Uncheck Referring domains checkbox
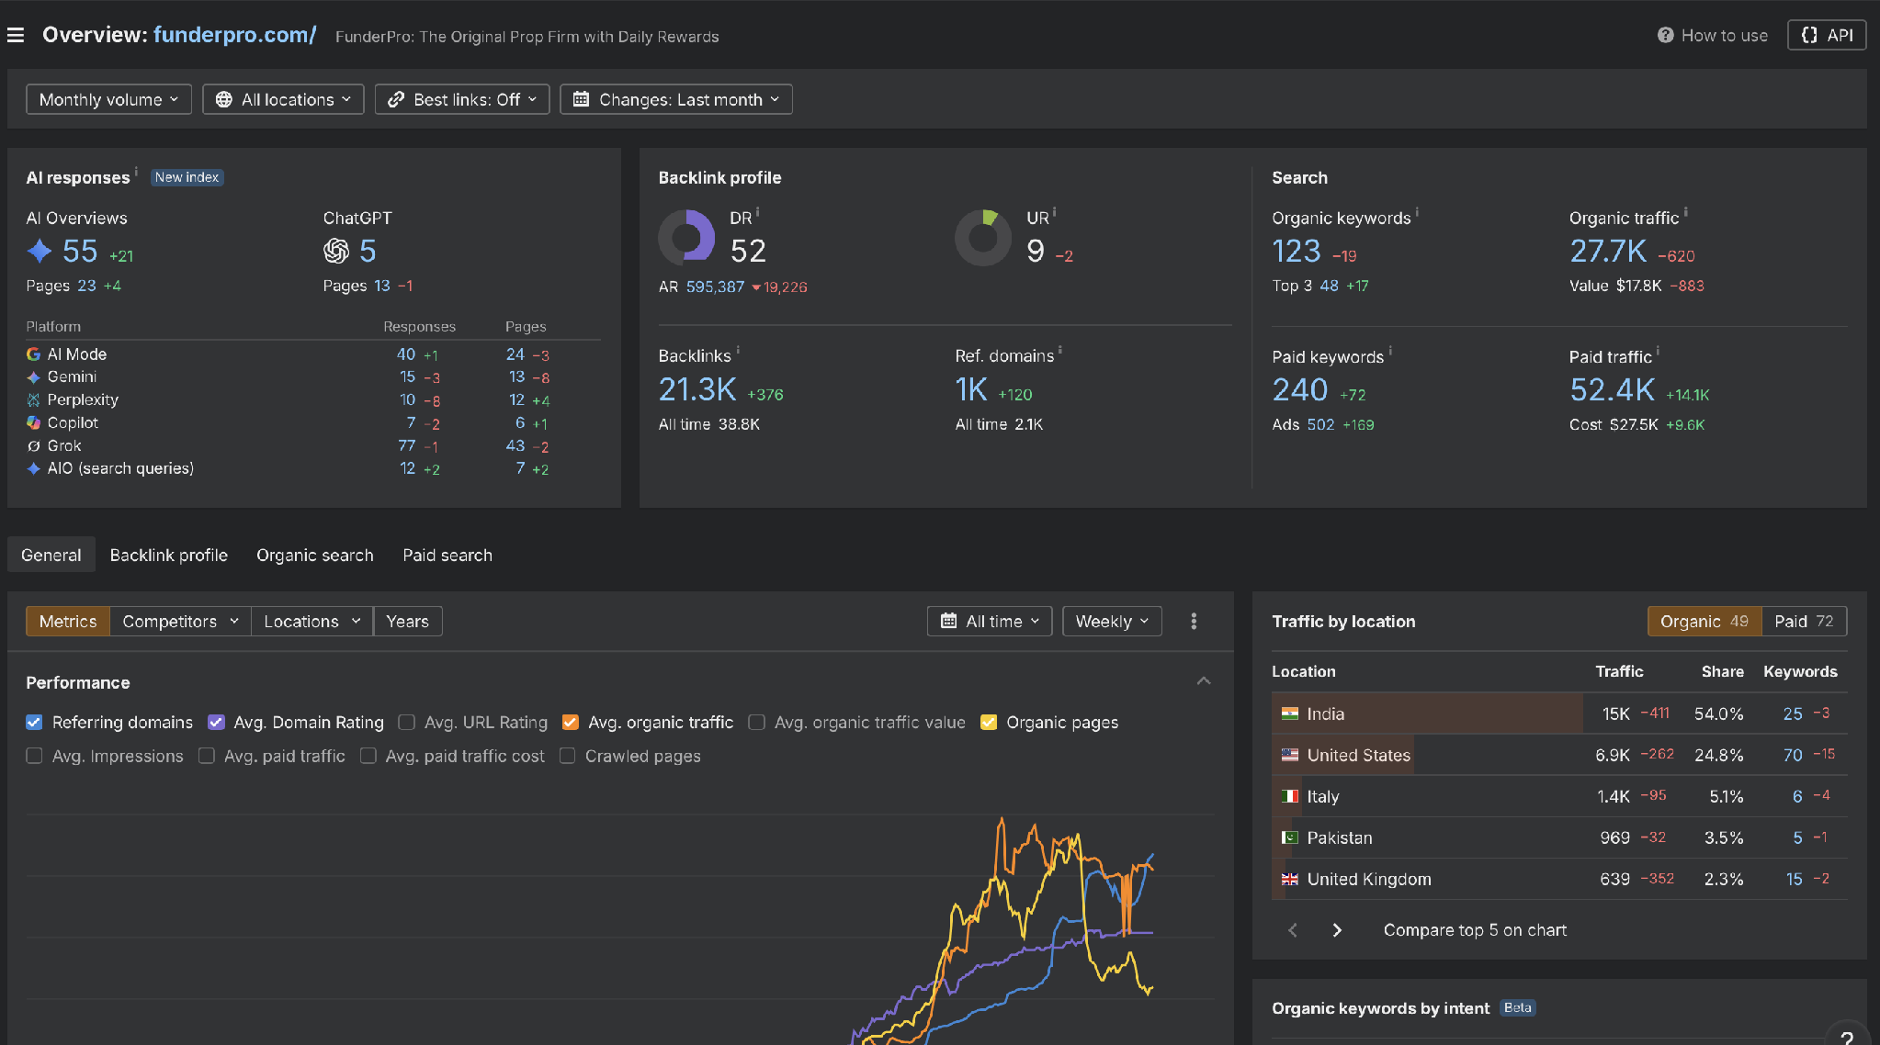The height and width of the screenshot is (1045, 1880). pos(34,723)
